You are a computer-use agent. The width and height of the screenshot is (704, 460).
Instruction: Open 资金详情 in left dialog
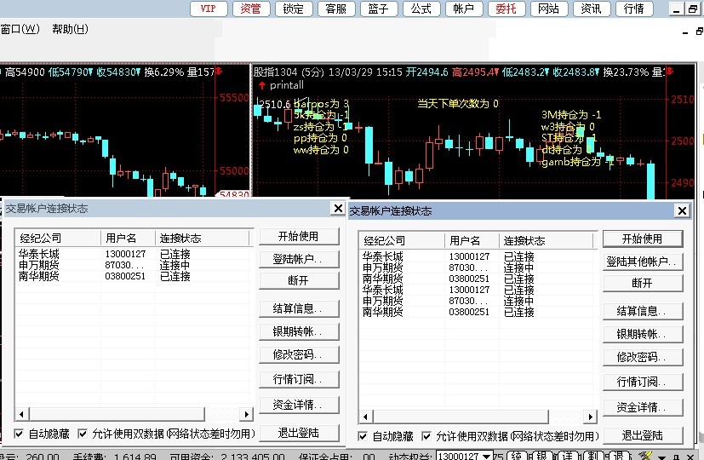(x=299, y=405)
